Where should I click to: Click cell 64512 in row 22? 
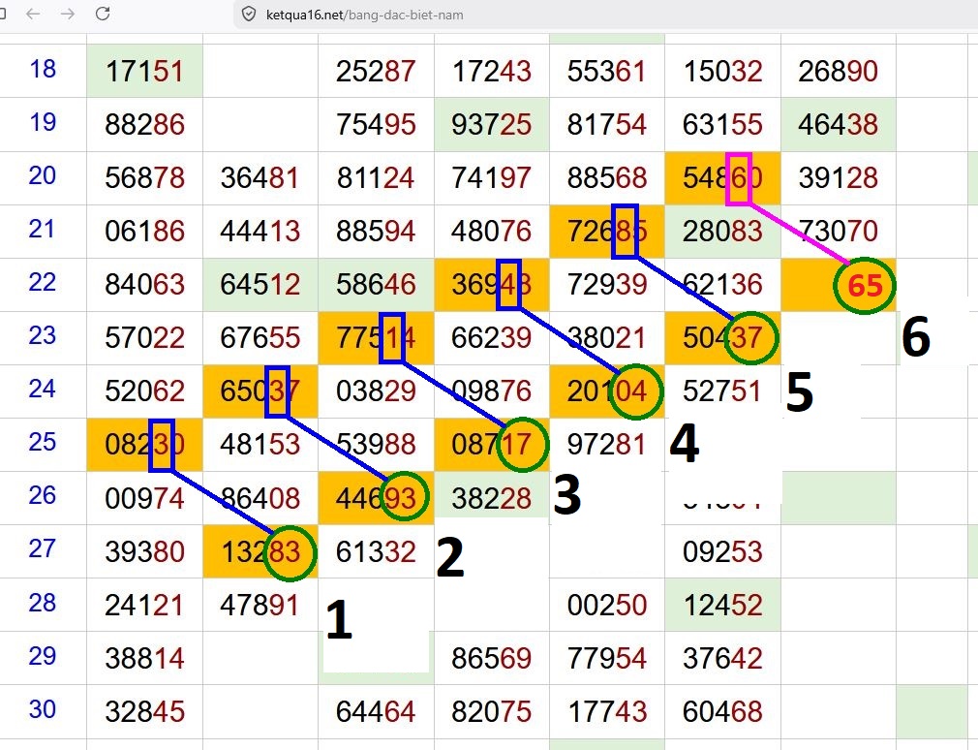(x=260, y=285)
